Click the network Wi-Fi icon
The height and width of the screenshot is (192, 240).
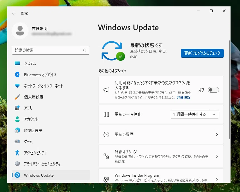pyautogui.click(x=17, y=86)
